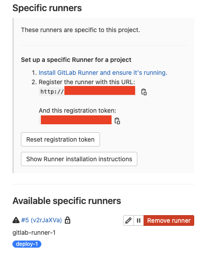Click the lock icon next to v2rJaXVa
The height and width of the screenshot is (253, 200).
(68, 220)
